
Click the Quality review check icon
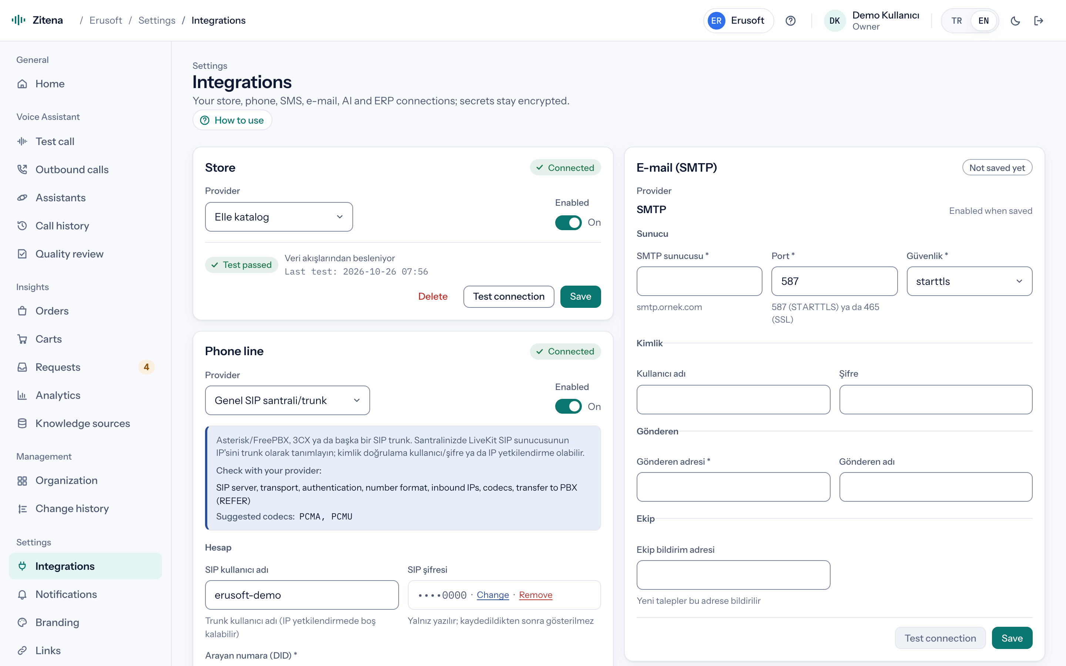(22, 254)
